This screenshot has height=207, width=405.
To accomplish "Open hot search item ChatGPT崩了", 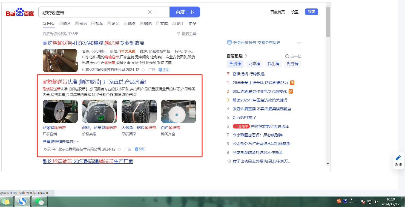I will pos(245,118).
